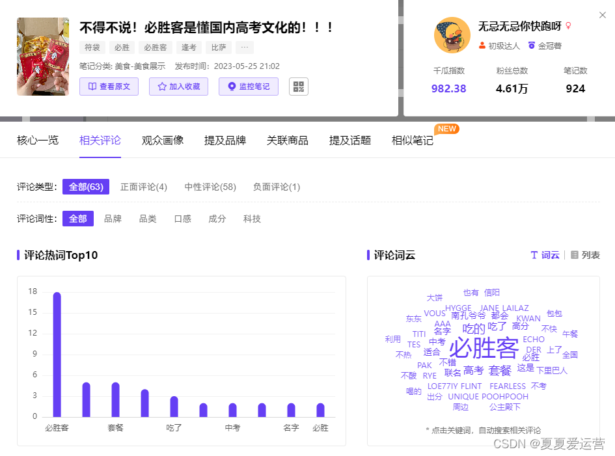This screenshot has height=456, width=615.
Task: Open the 相似笔记 tab
Action: click(412, 141)
